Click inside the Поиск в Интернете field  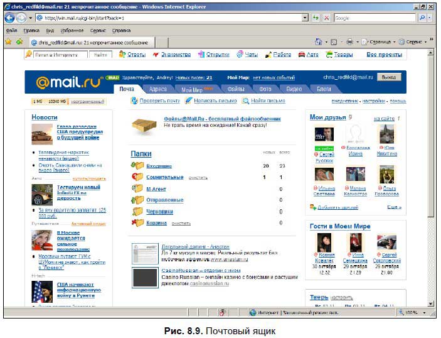click(60, 55)
